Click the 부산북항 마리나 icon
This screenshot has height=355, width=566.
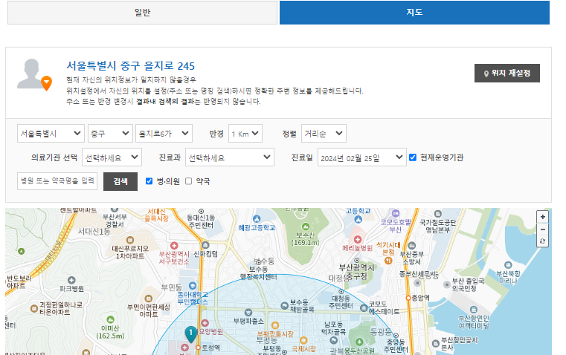(x=508, y=265)
